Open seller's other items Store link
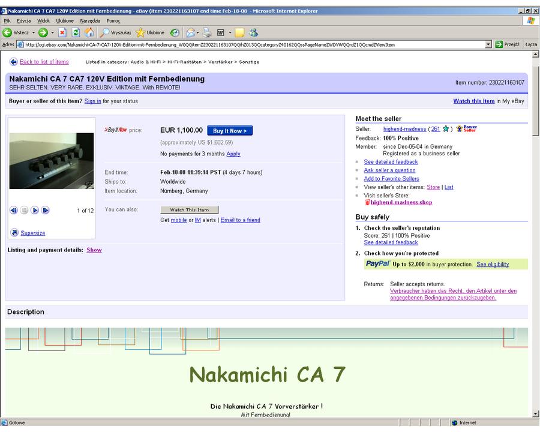Screen dimensions: 540x432 (x=433, y=187)
